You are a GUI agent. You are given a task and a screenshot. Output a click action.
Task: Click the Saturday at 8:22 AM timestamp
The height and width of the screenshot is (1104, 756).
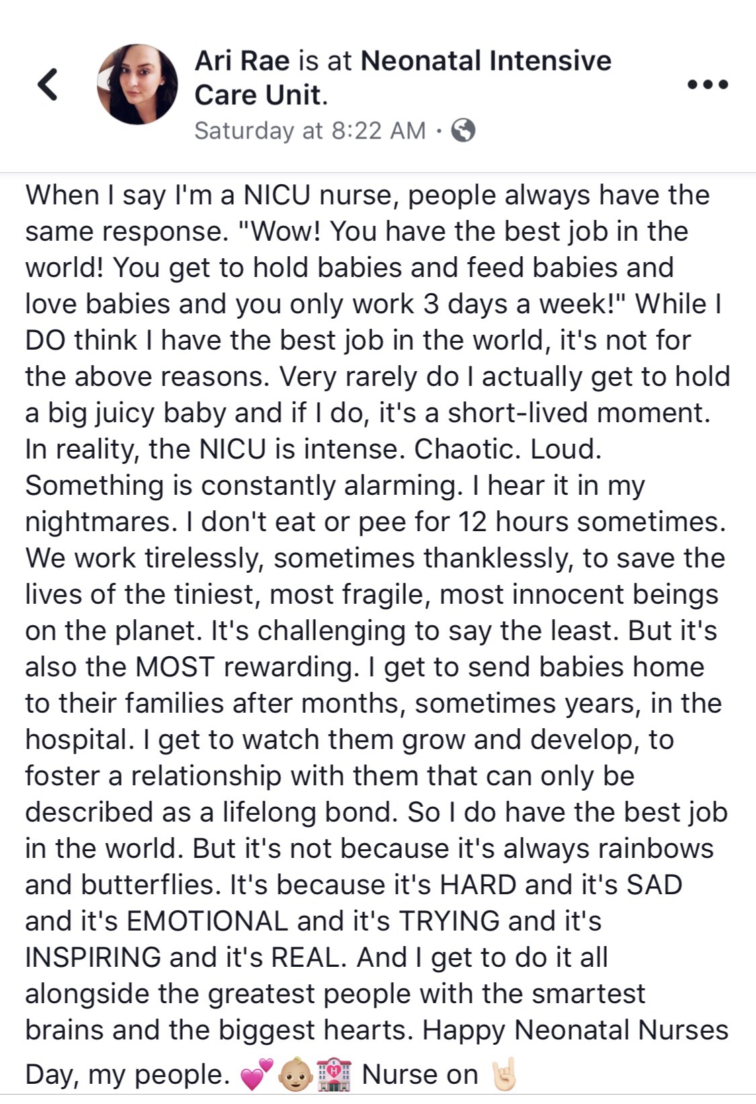(x=310, y=130)
